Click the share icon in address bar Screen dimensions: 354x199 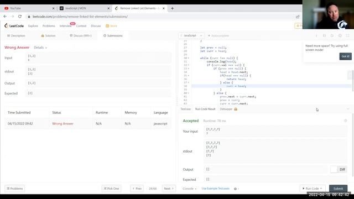pos(298,17)
